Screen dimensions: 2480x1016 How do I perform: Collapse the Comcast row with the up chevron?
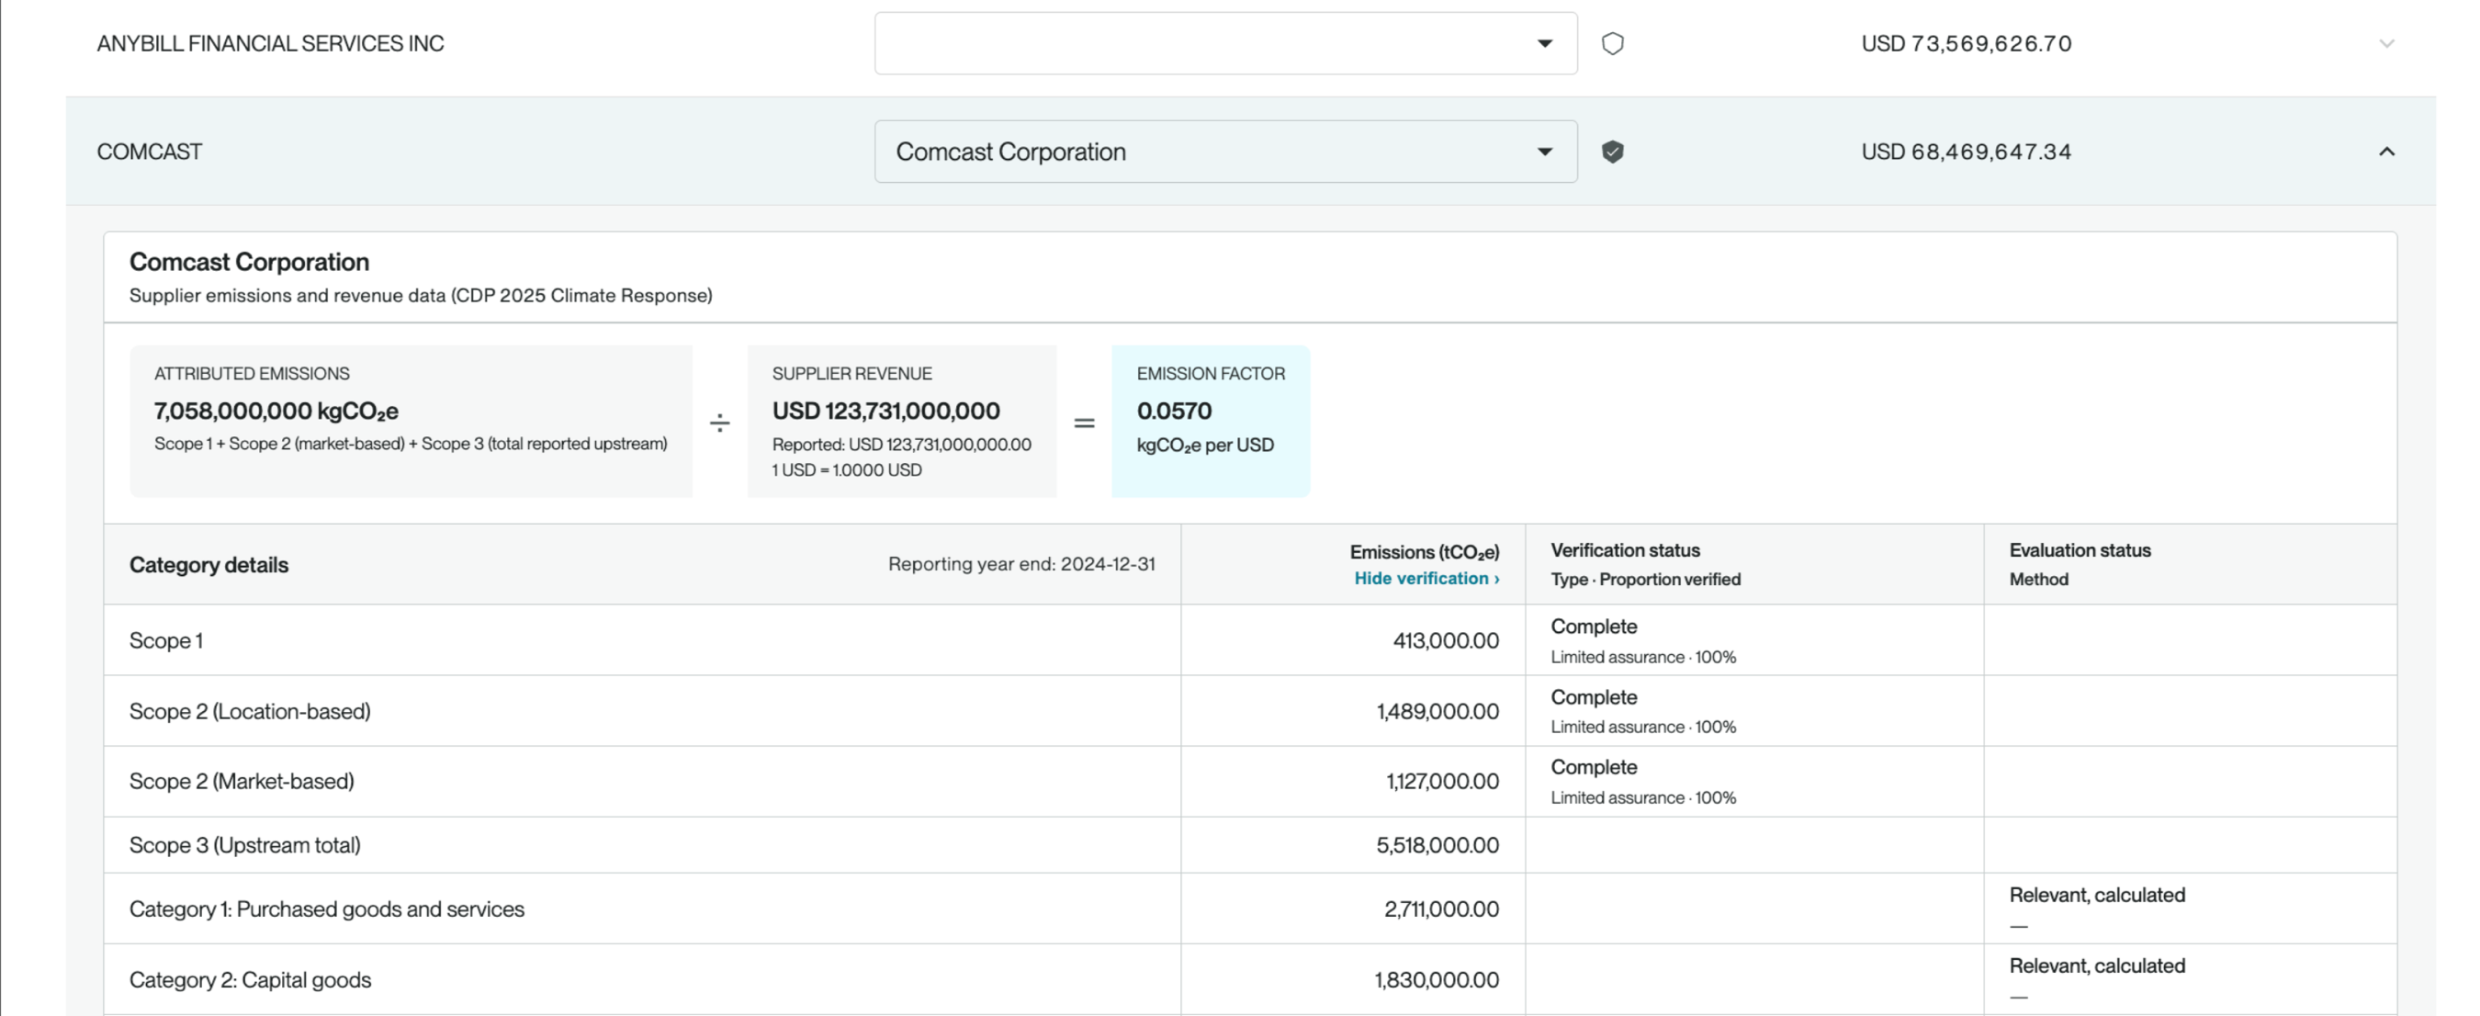coord(2386,152)
